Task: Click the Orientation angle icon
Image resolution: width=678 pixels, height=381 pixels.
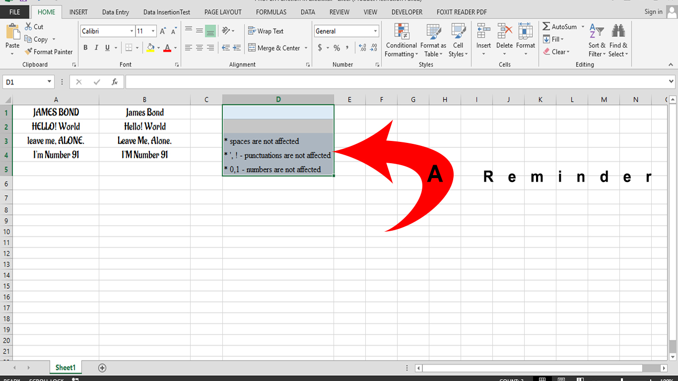Action: [226, 31]
